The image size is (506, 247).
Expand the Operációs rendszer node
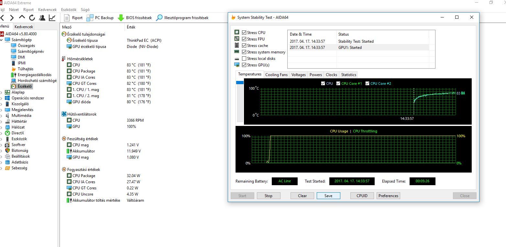point(2,98)
